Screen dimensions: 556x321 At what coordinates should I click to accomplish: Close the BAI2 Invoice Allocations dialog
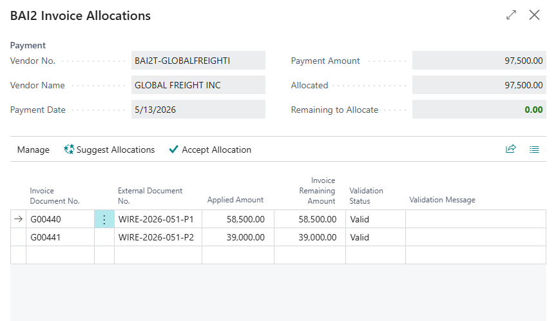534,15
